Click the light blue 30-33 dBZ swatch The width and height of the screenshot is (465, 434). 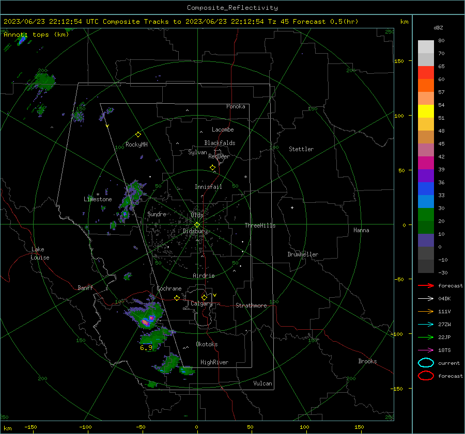pyautogui.click(x=426, y=201)
